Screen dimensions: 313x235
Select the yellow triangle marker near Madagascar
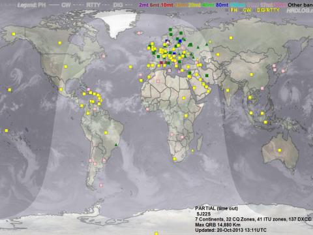point(192,151)
